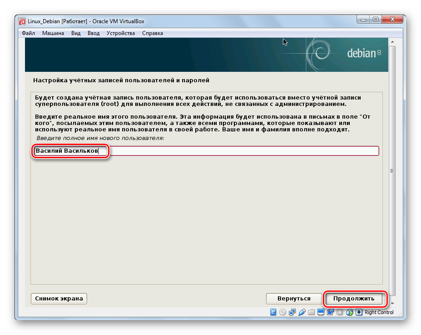Open the Файл menu
Screen dimensions: 421x335
[x=28, y=33]
